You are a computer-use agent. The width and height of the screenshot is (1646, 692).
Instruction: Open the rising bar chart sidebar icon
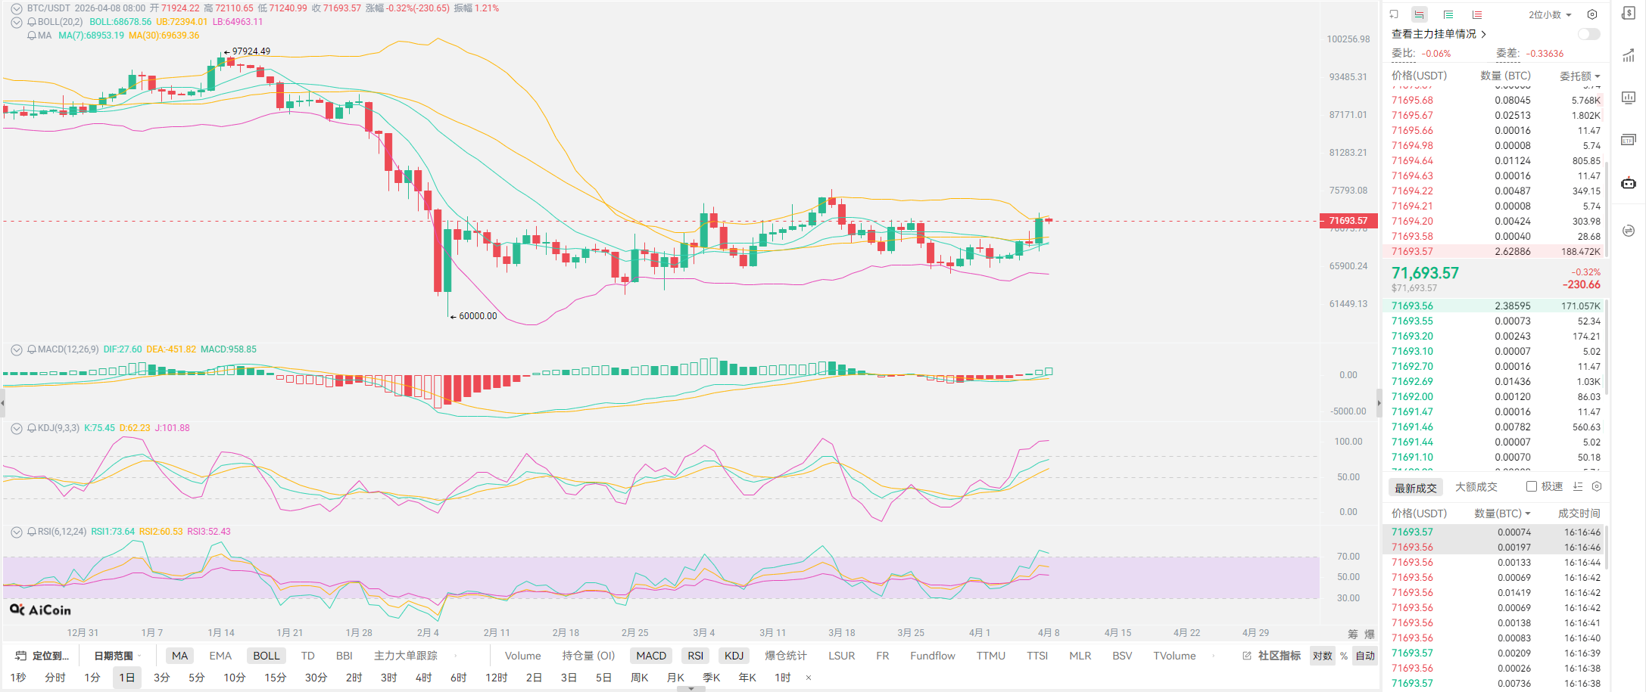pos(1628,55)
